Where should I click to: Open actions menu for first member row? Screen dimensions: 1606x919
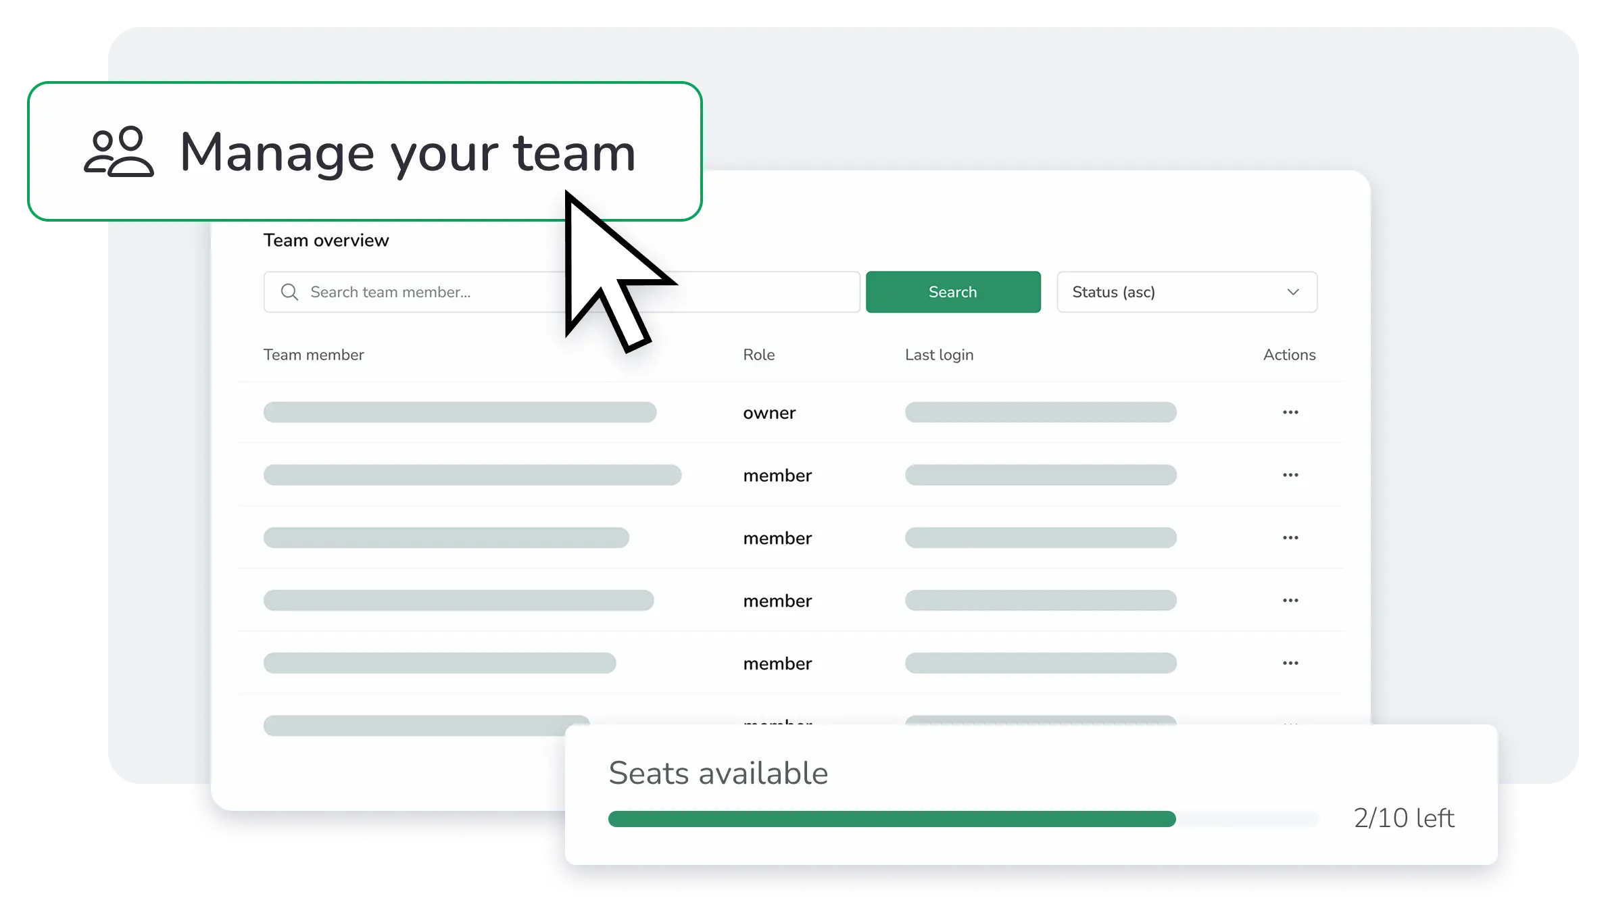pos(1290,475)
